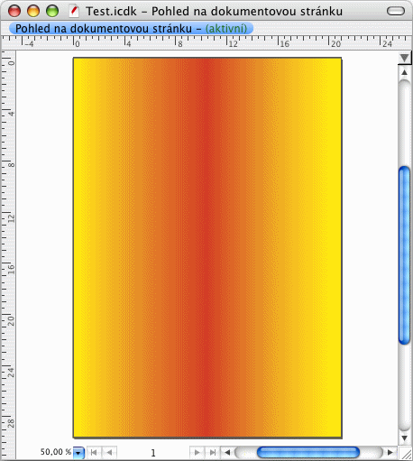Expand the triangle menu above vertical scrollbar

coord(405,58)
